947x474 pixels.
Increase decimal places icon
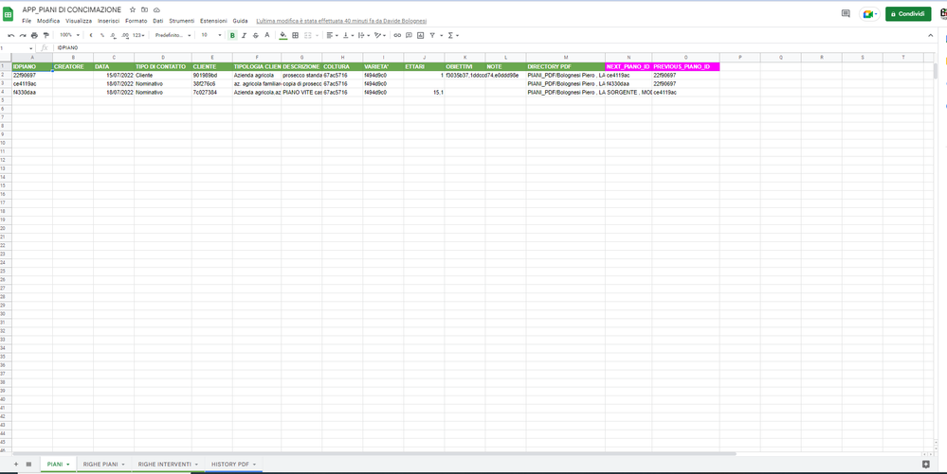coord(125,36)
